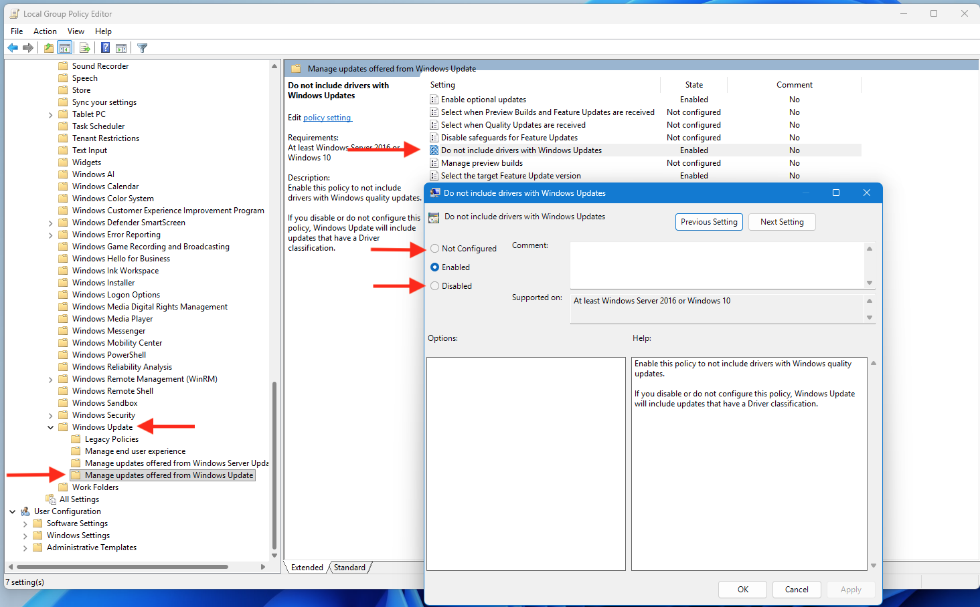The width and height of the screenshot is (980, 607).
Task: Click the Legacy Policies folder icon
Action: point(76,439)
